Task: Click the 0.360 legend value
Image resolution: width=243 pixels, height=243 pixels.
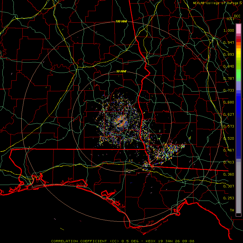Action: click(229, 174)
